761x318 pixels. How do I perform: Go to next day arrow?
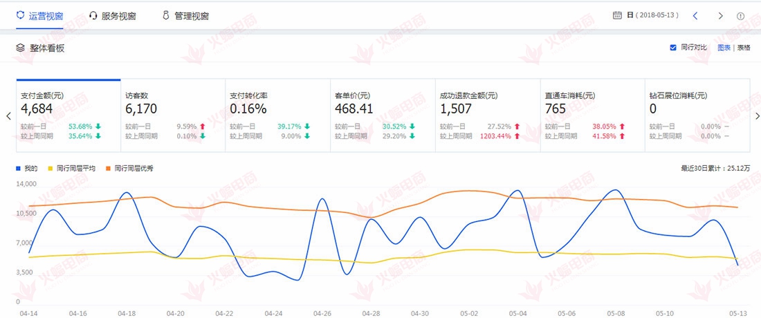tap(720, 15)
